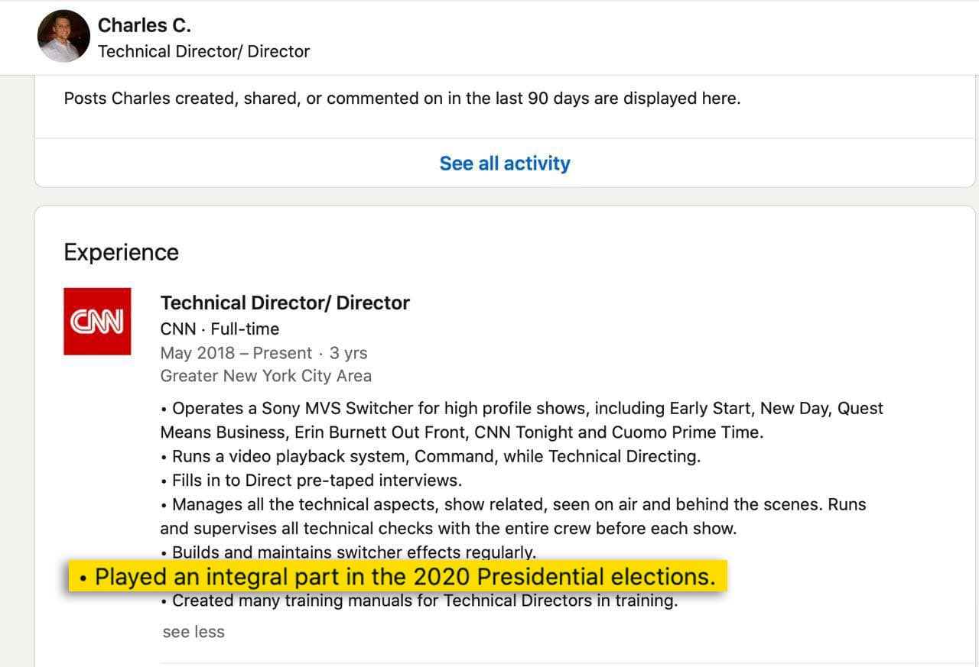Open the See all activity link
Screen dimensions: 979x667
[505, 163]
